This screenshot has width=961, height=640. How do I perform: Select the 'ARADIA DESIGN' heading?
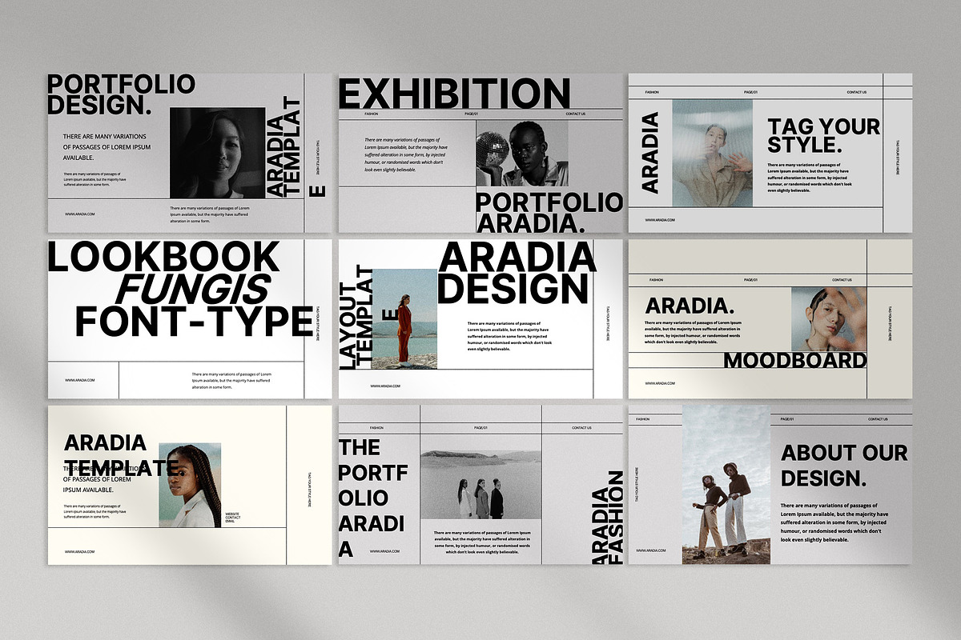coord(517,274)
